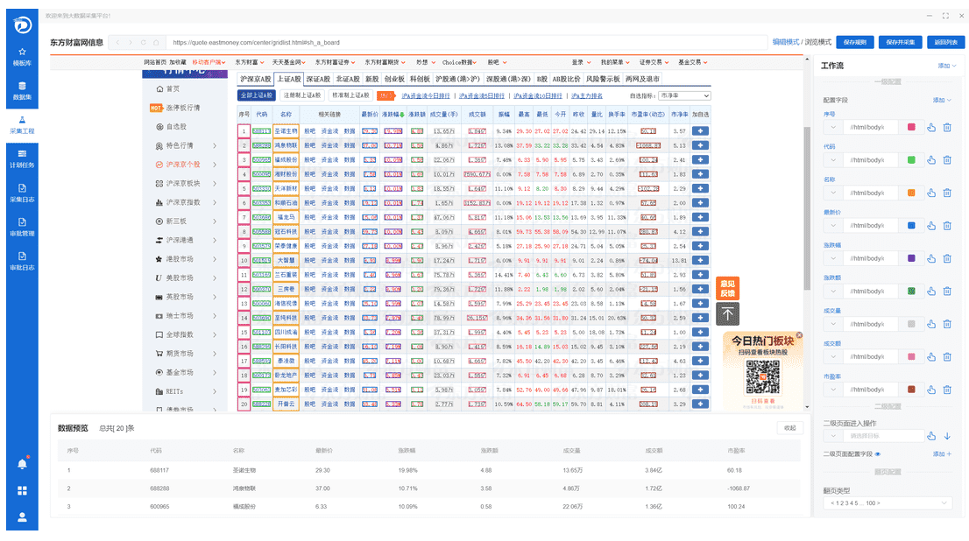Switch to the 创业板 tab

pos(393,79)
